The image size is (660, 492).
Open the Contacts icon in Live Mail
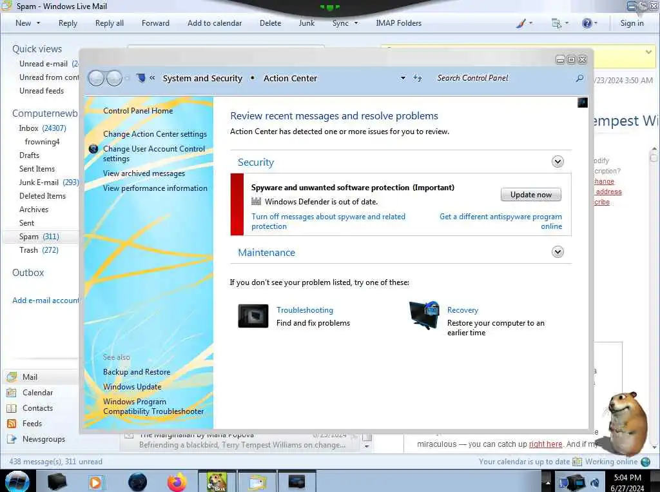click(x=12, y=408)
